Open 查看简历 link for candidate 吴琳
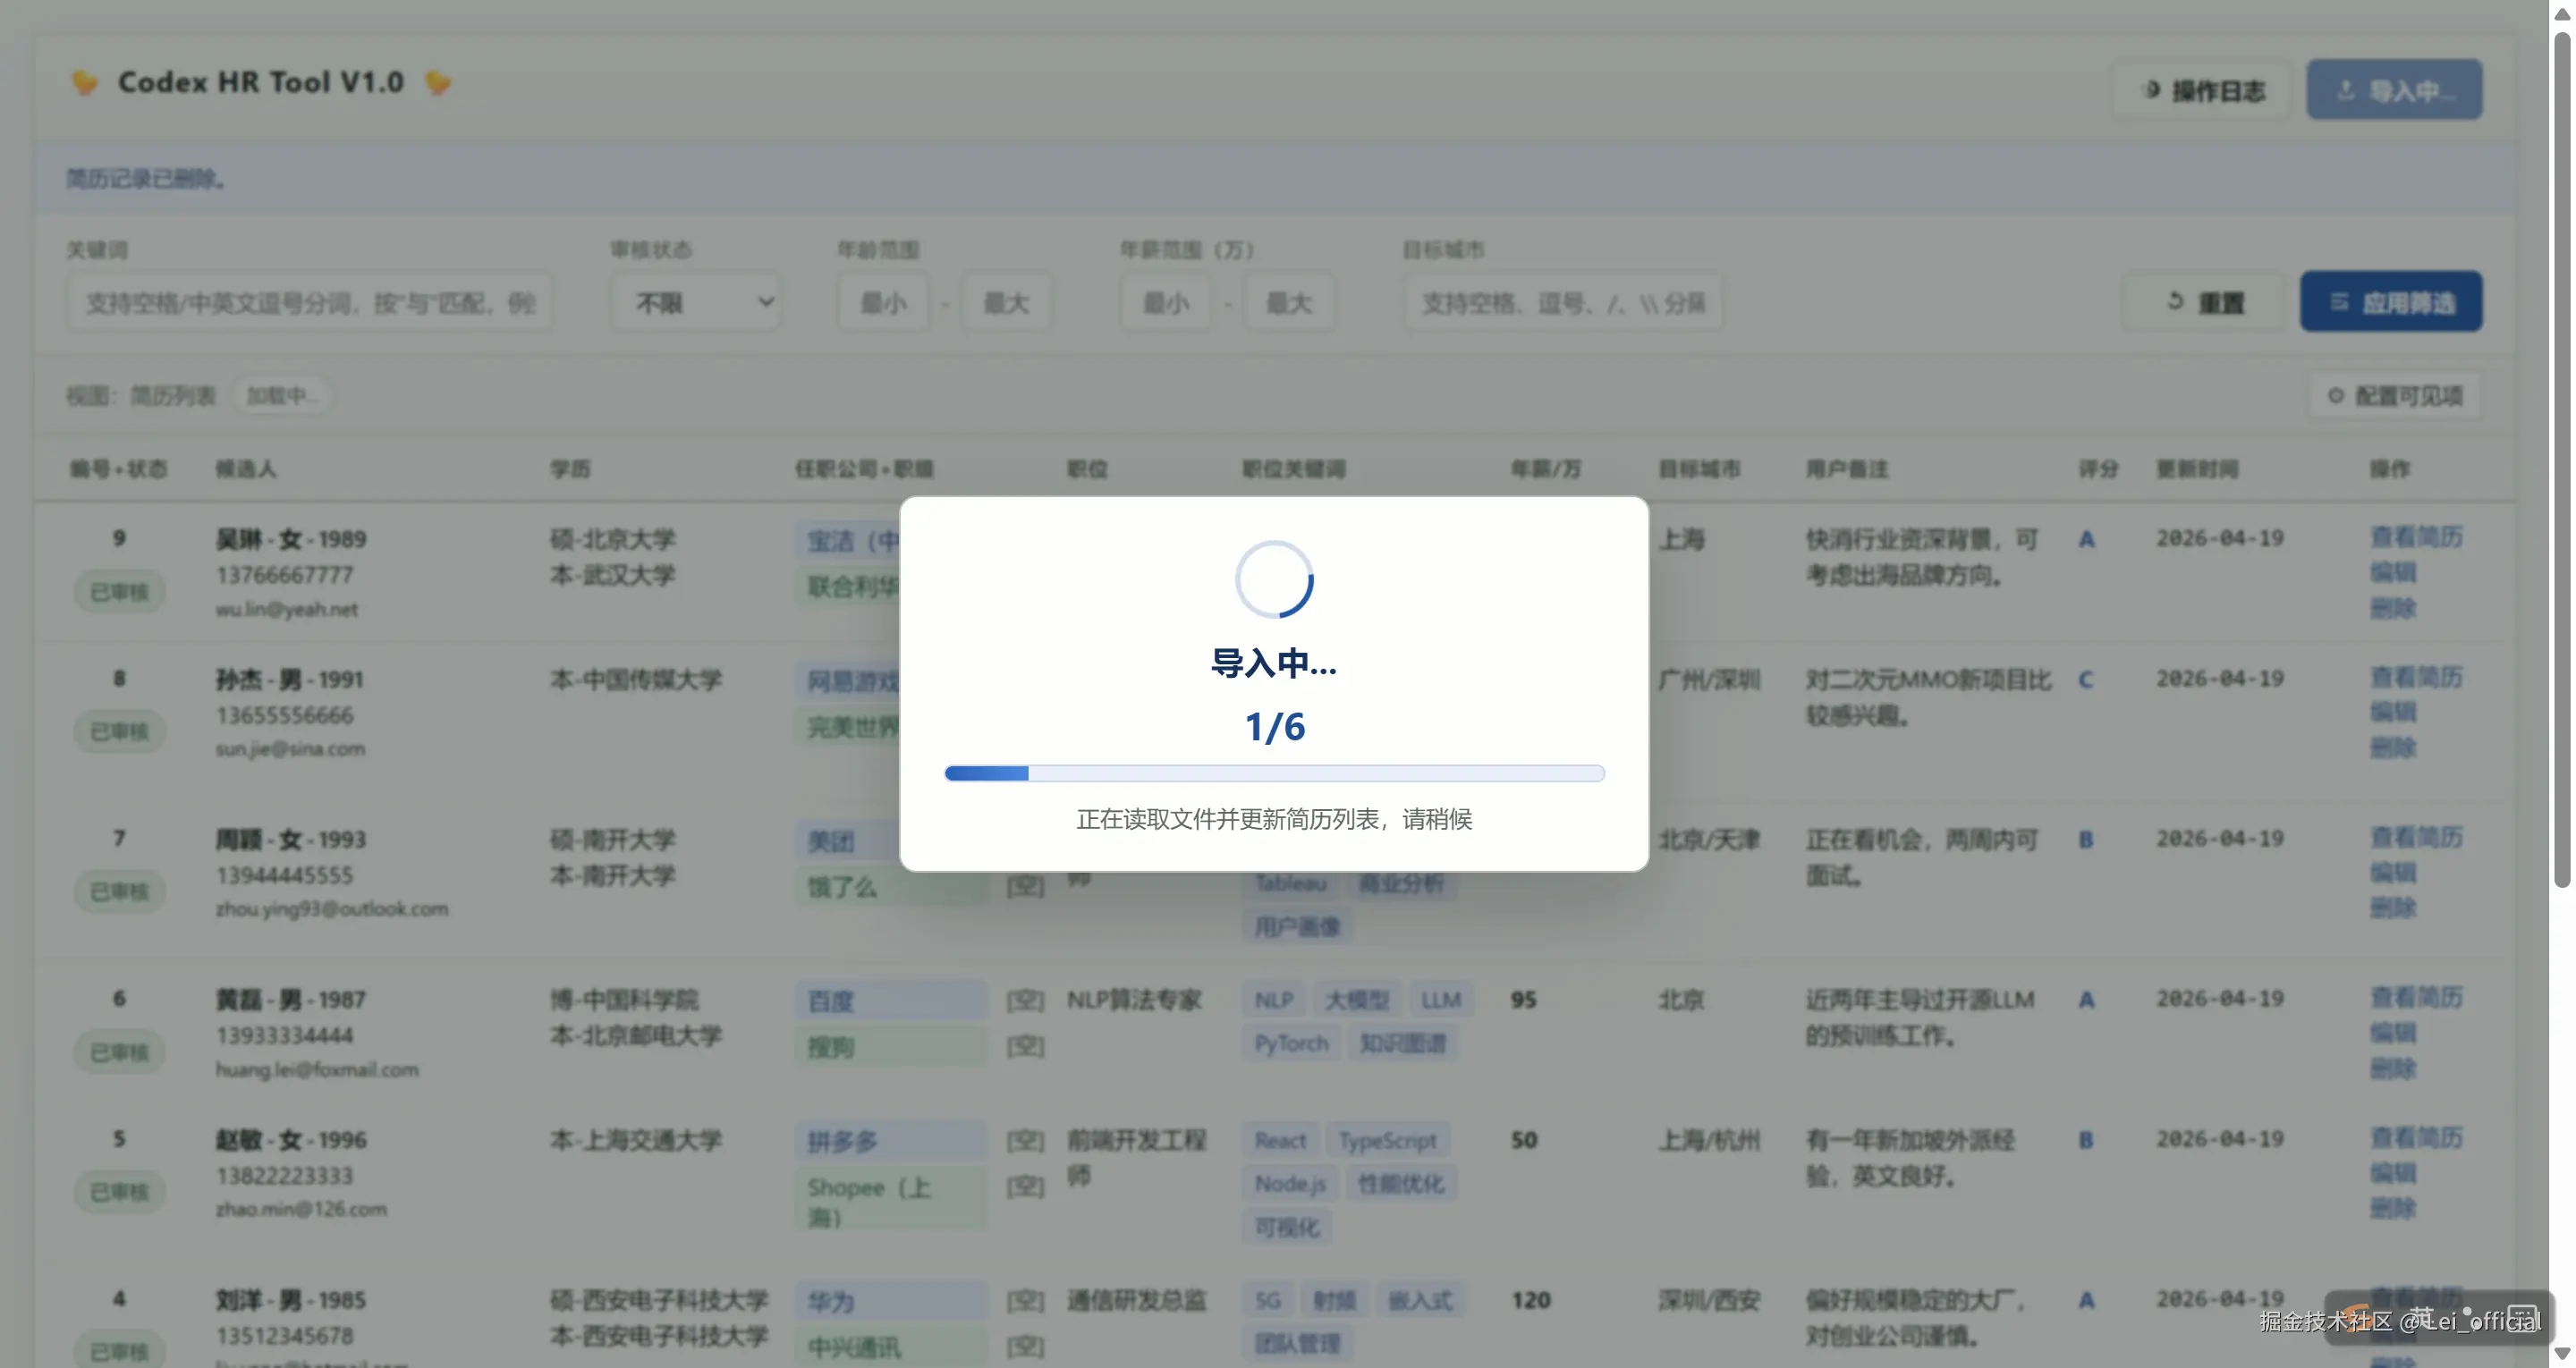This screenshot has height=1368, width=2576. pos(2418,536)
